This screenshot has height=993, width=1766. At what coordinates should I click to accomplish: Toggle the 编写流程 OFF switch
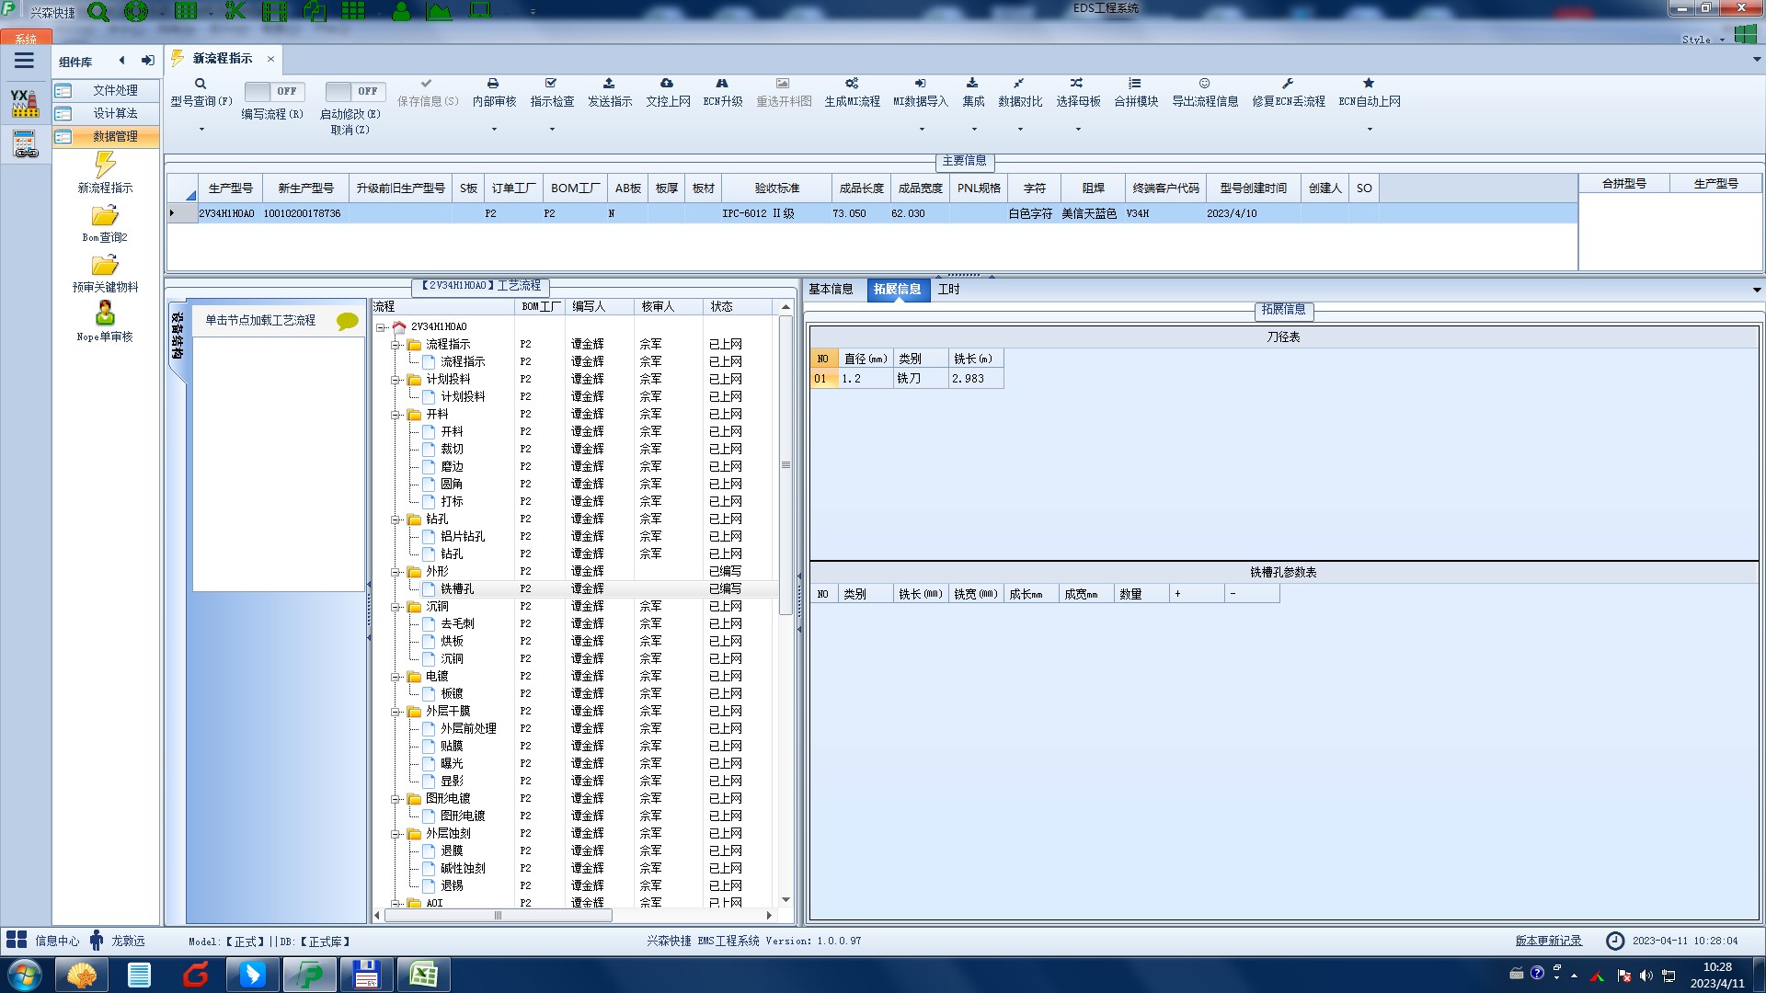coord(274,91)
